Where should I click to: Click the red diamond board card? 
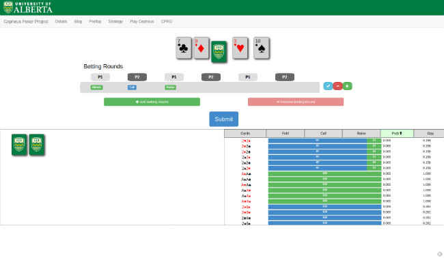point(201,48)
